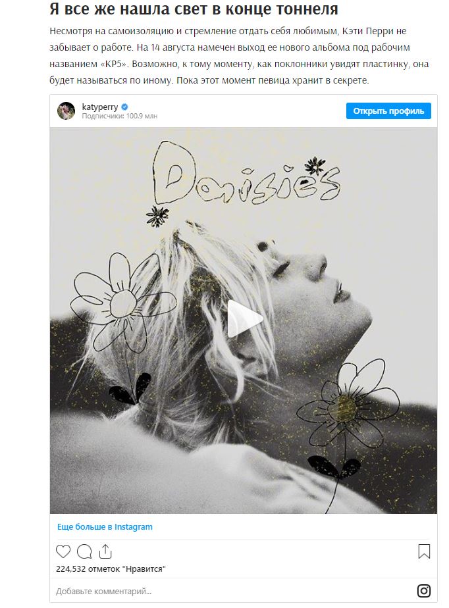
Task: Open the katyperry username link
Action: 99,107
